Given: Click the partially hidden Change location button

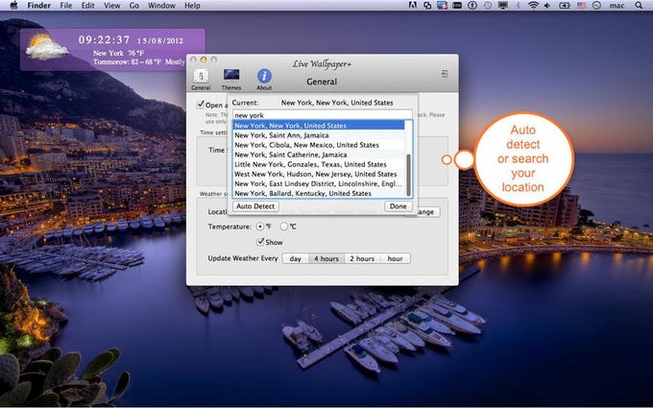Looking at the screenshot, I should [x=427, y=212].
